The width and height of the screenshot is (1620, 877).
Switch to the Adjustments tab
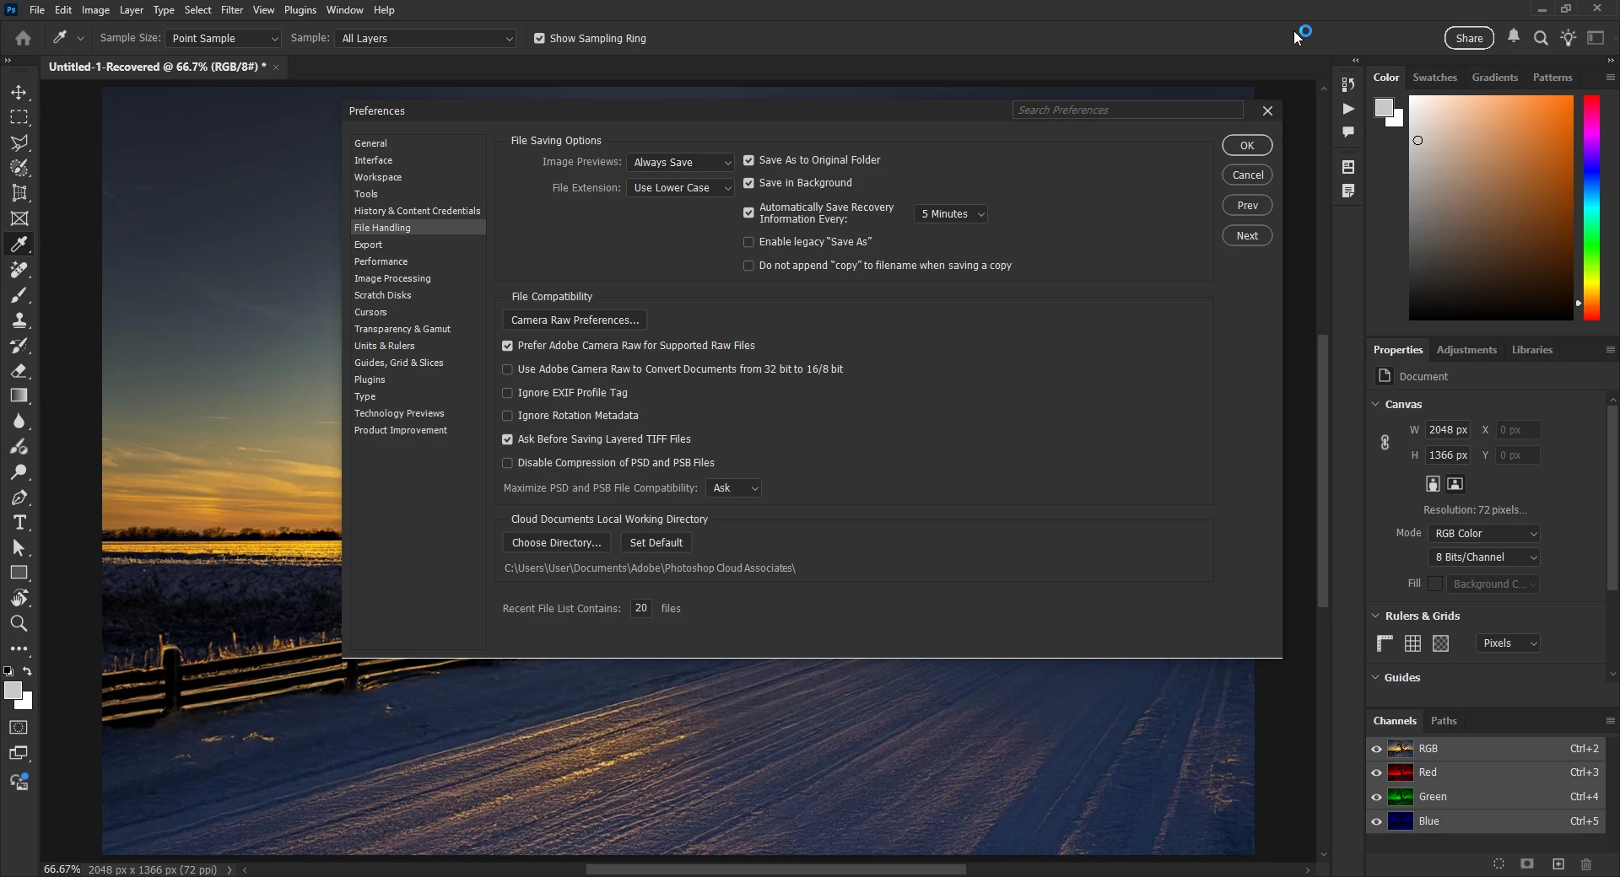pos(1466,350)
